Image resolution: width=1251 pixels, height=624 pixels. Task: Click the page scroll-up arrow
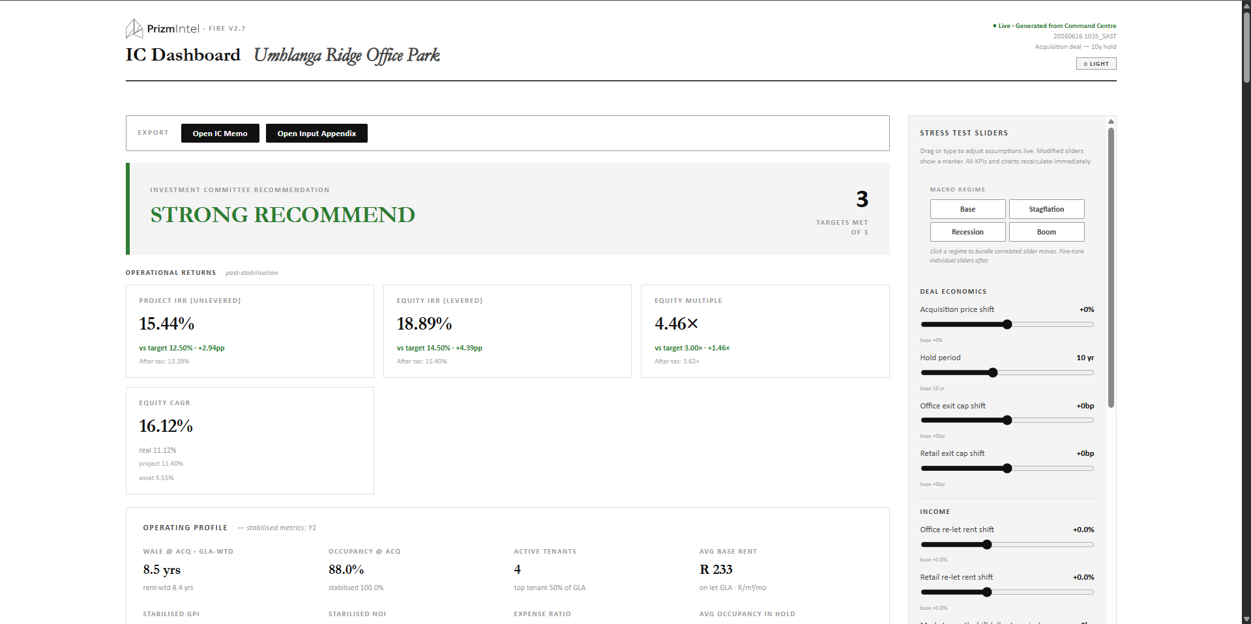[x=1246, y=5]
